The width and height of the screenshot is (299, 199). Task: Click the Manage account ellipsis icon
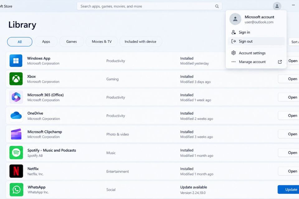pyautogui.click(x=233, y=62)
